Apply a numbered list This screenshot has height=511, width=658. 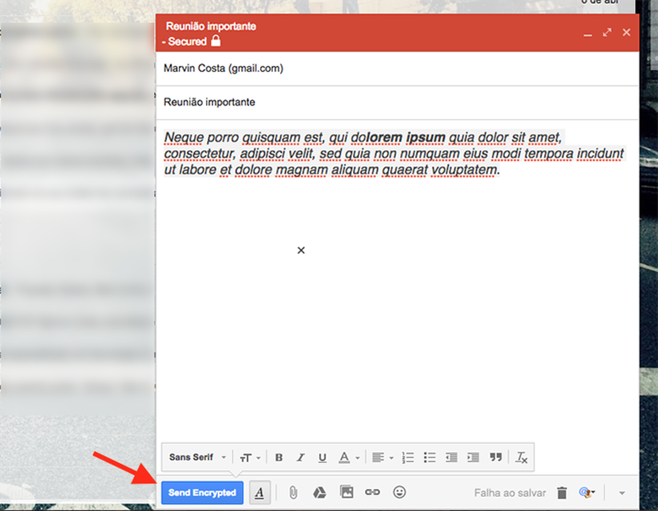(x=408, y=457)
